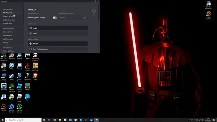Screen dimensions: 217x122
Task: Select the Discord desktop shortcut icon
Action: click(x=20, y=66)
